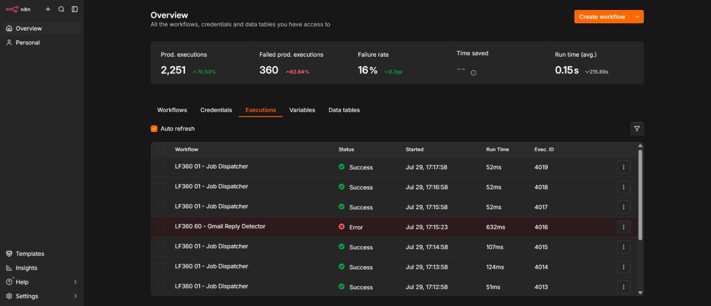Open actions menu for execution 4018

[x=623, y=187]
